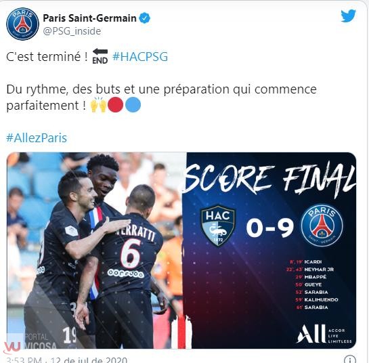The width and height of the screenshot is (369, 363).
Task: Click the END arrow emoji
Action: [x=100, y=56]
